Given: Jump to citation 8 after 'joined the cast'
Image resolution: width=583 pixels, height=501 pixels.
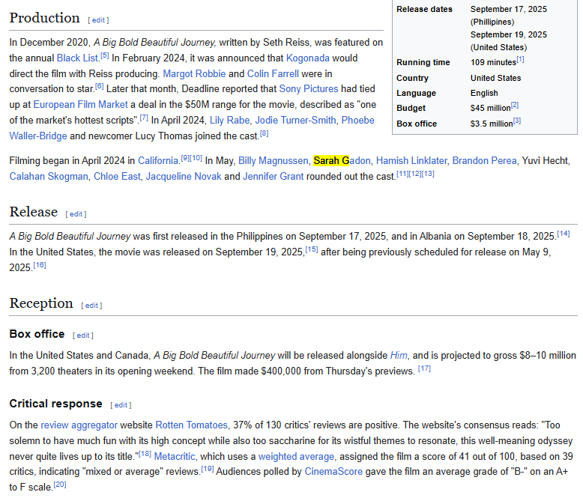Looking at the screenshot, I should point(264,133).
